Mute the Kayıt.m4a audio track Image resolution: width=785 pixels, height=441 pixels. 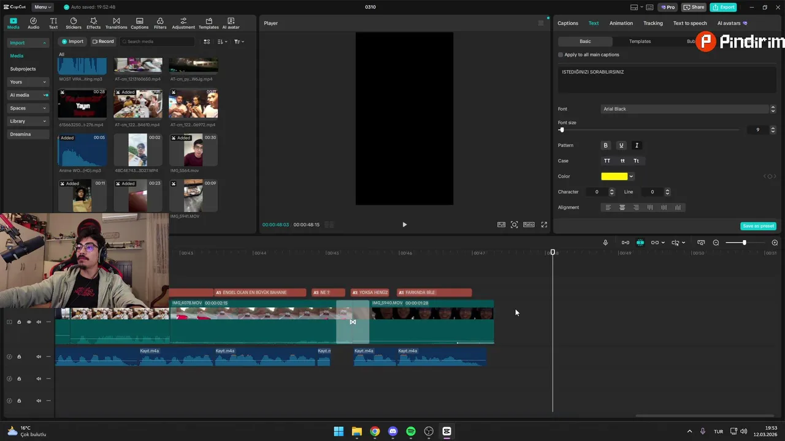coord(39,356)
